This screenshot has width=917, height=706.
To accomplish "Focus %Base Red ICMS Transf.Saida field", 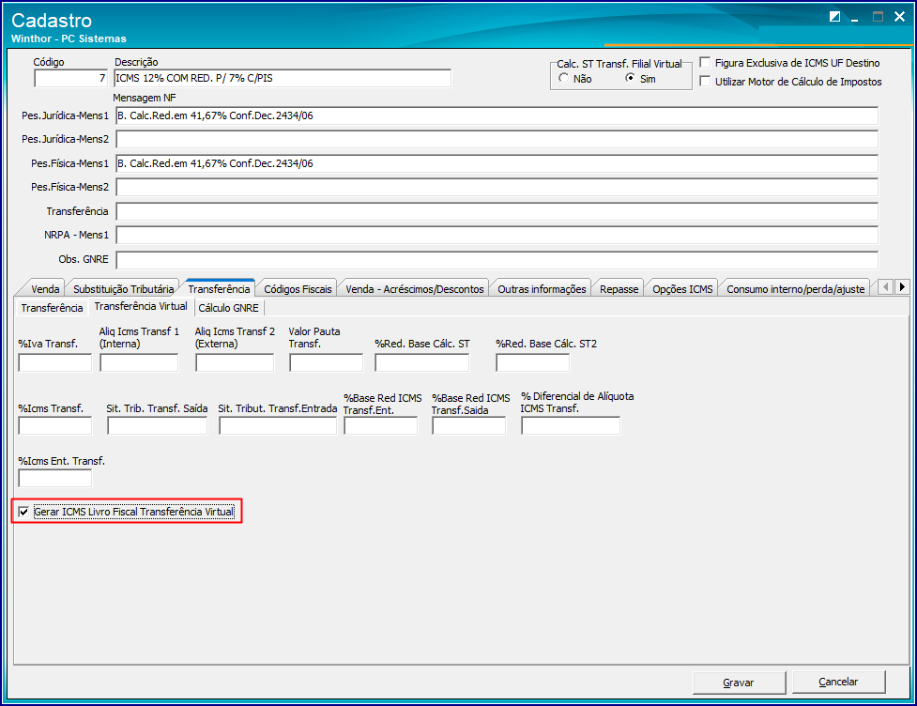I will [x=468, y=426].
